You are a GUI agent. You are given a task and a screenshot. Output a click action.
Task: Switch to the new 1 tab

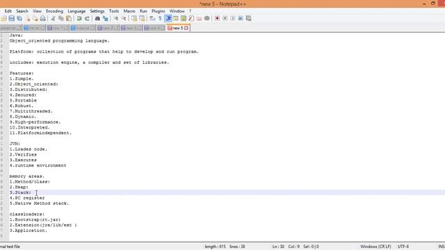point(58,28)
